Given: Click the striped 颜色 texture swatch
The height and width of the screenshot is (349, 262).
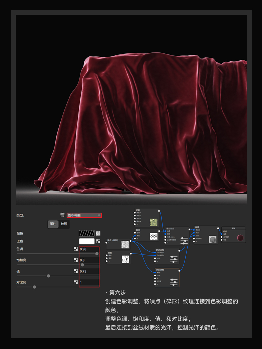Looking at the screenshot, I should tap(87, 233).
